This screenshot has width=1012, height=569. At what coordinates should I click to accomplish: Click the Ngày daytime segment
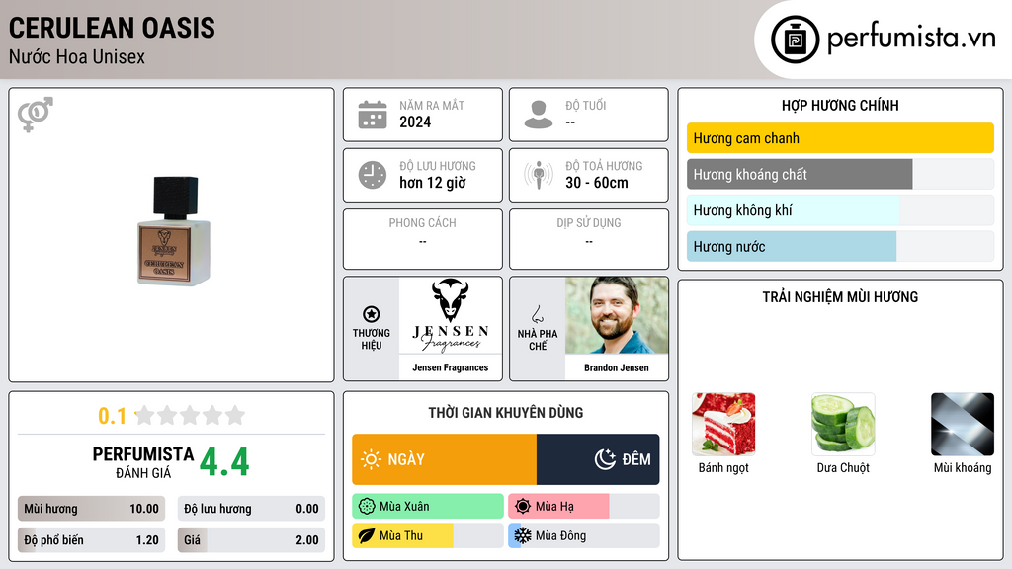(444, 459)
